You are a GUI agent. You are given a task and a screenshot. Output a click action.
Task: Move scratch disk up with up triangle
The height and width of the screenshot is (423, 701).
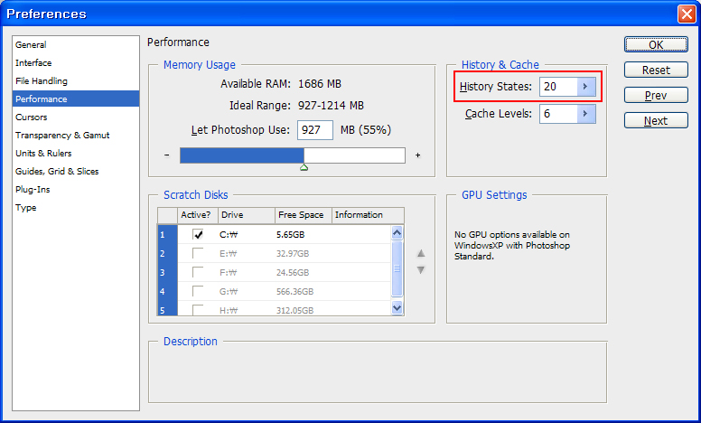pyautogui.click(x=421, y=254)
